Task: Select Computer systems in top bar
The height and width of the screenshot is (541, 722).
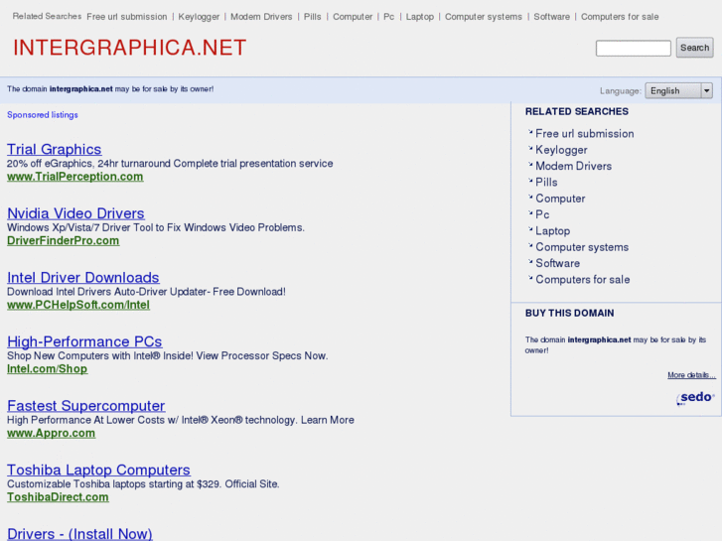Action: click(484, 17)
